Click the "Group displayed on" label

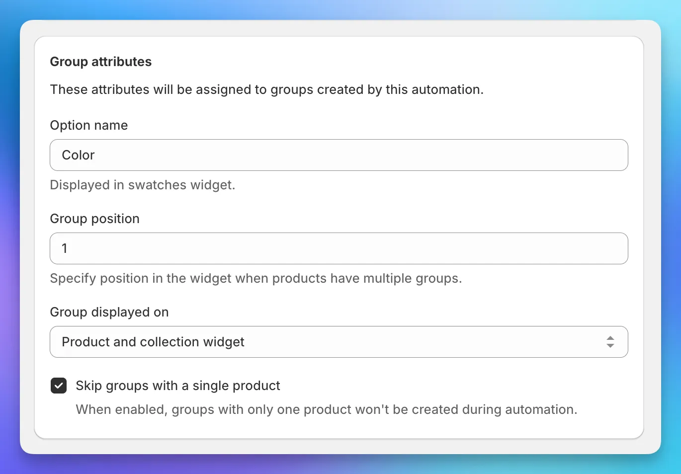[x=109, y=312]
